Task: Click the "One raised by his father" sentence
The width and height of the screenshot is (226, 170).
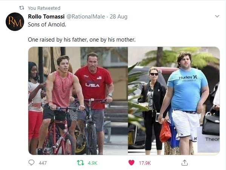Action: (82, 40)
